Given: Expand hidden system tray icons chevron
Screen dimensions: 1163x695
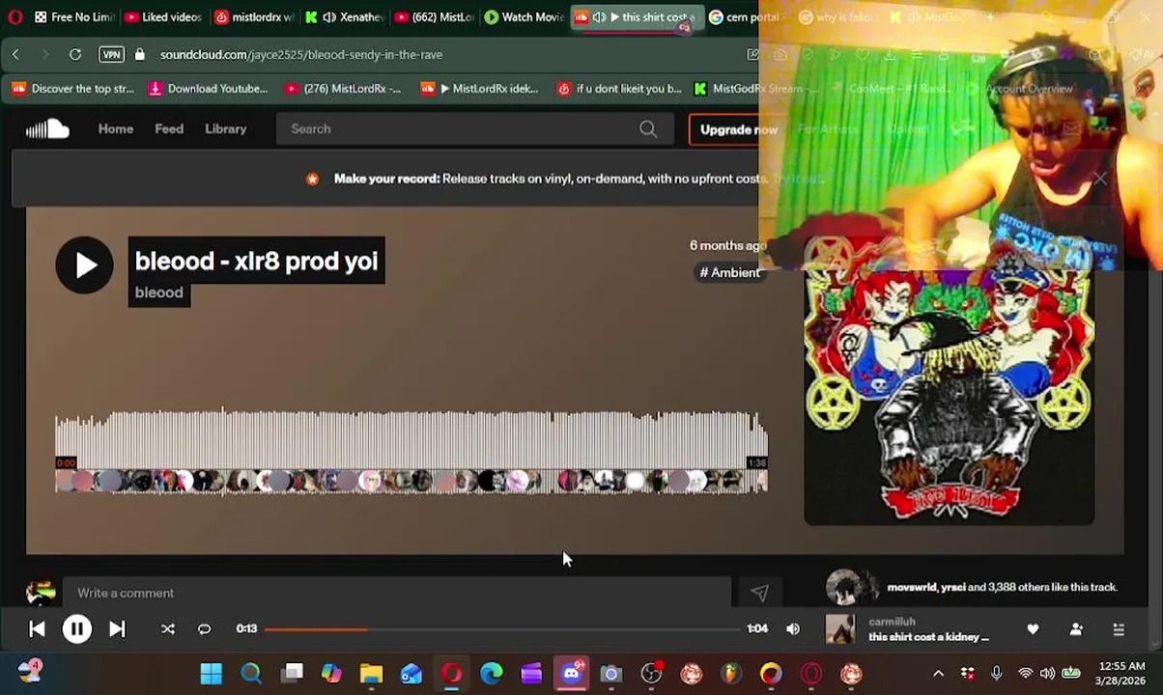Looking at the screenshot, I should [938, 673].
